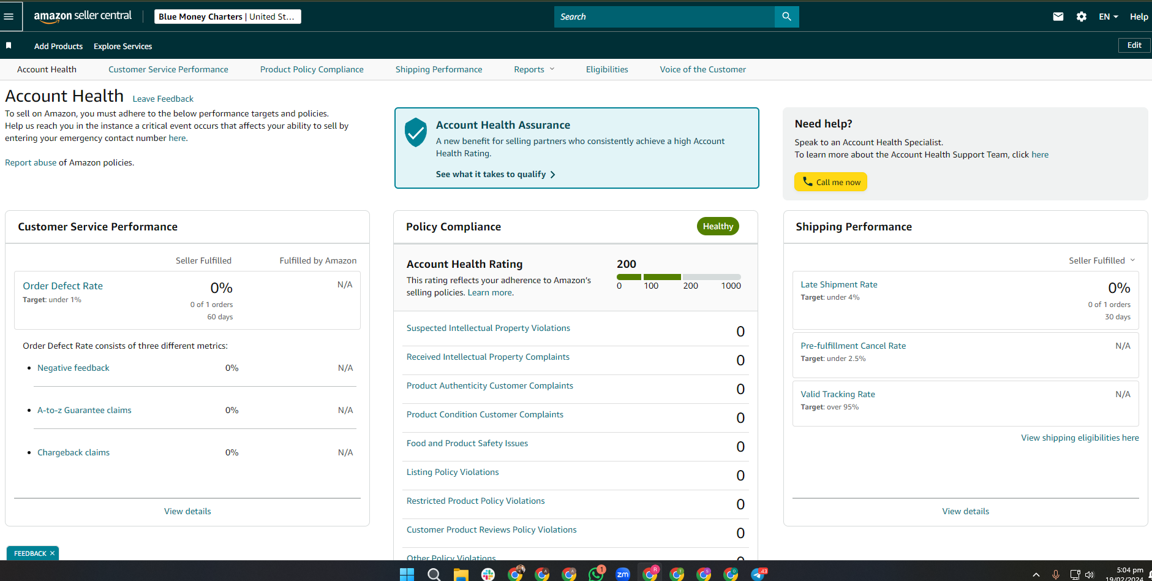Open the Chargeback claims link
The width and height of the screenshot is (1152, 581).
click(x=73, y=452)
